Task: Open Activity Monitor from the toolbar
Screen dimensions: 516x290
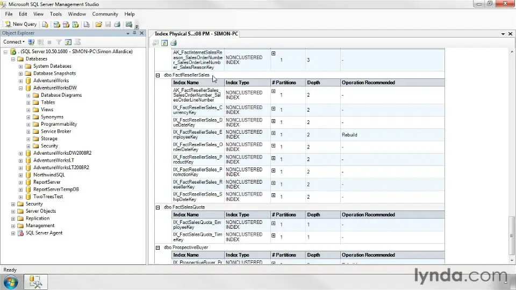Action: point(129,24)
